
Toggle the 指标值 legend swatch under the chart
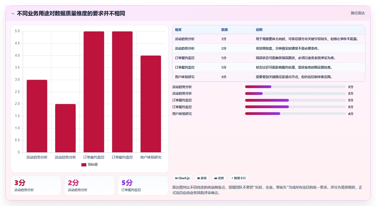point(84,165)
